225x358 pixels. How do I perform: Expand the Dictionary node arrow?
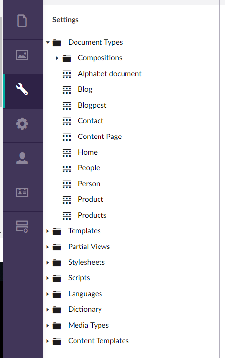click(48, 309)
